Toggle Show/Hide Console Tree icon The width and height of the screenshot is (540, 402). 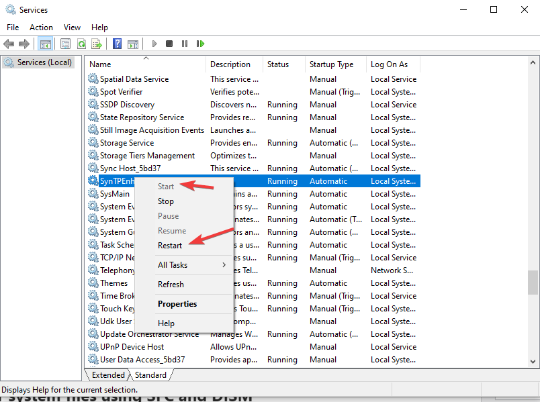(x=46, y=44)
